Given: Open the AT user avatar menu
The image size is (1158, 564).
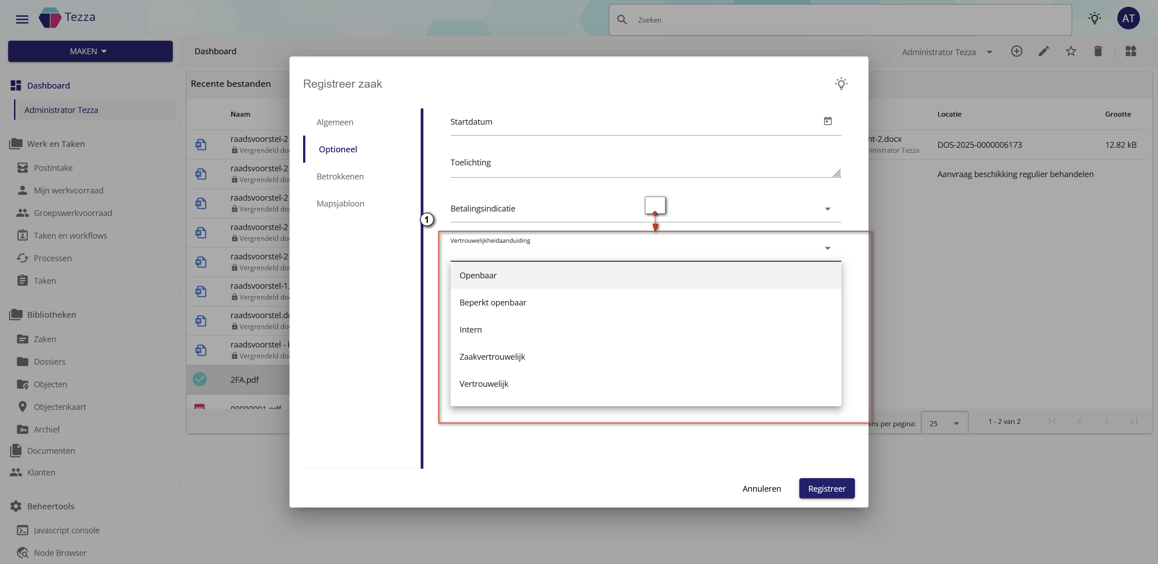Looking at the screenshot, I should [1128, 19].
